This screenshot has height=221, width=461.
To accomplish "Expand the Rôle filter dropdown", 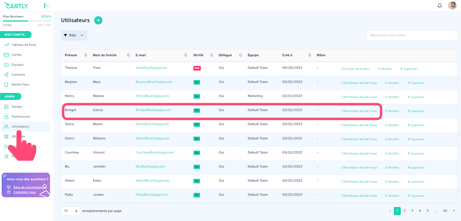I will (74, 35).
